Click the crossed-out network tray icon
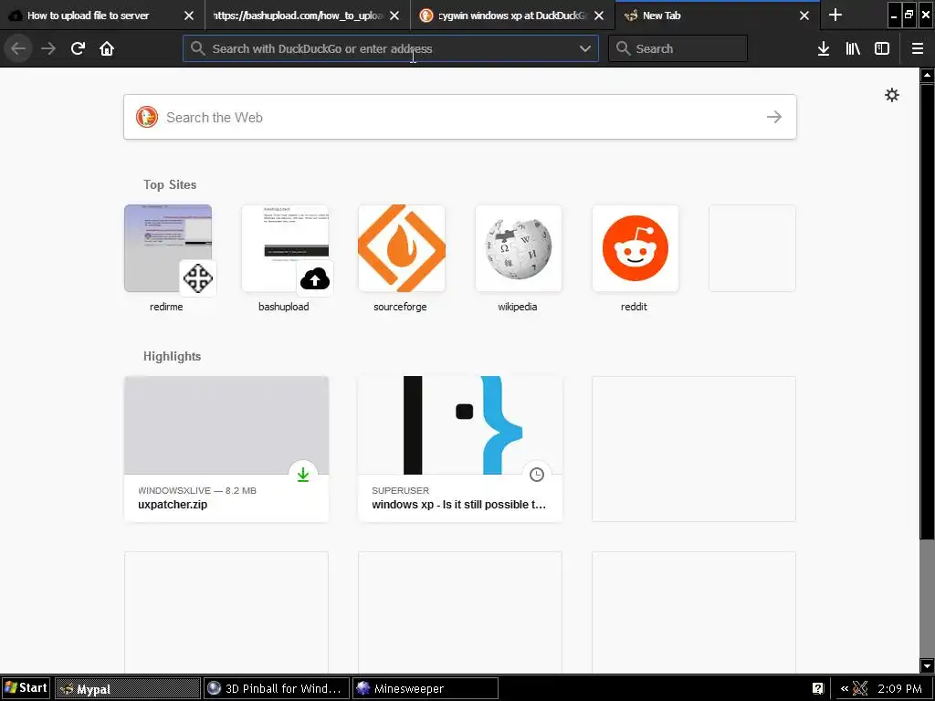This screenshot has height=701, width=935. [860, 688]
